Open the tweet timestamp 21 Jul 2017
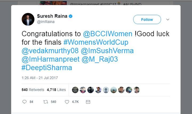Viewport: 192px width, 114px height. (x=40, y=78)
